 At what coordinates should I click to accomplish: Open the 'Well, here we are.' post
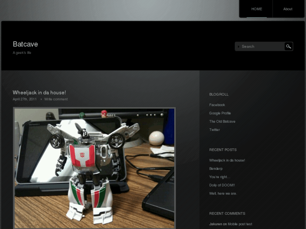coord(223,193)
